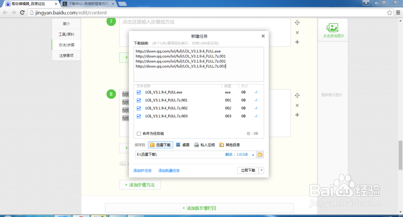
Task: Select 桌面 as save location
Action: pyautogui.click(x=183, y=145)
